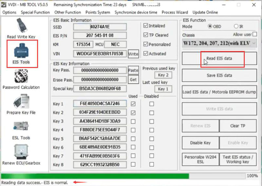The height and width of the screenshot is (186, 262).
Task: Enable the Allow user checkbox
Action: [x=255, y=34]
